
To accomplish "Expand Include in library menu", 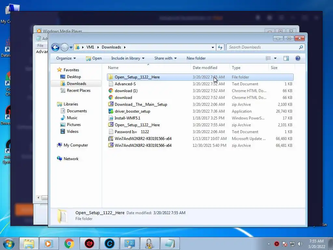I will pyautogui.click(x=127, y=58).
